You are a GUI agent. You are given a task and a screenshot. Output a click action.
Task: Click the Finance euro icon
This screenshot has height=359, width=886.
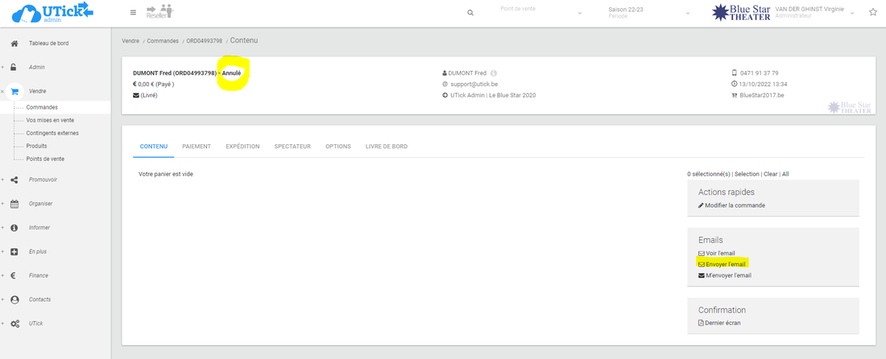coord(14,275)
